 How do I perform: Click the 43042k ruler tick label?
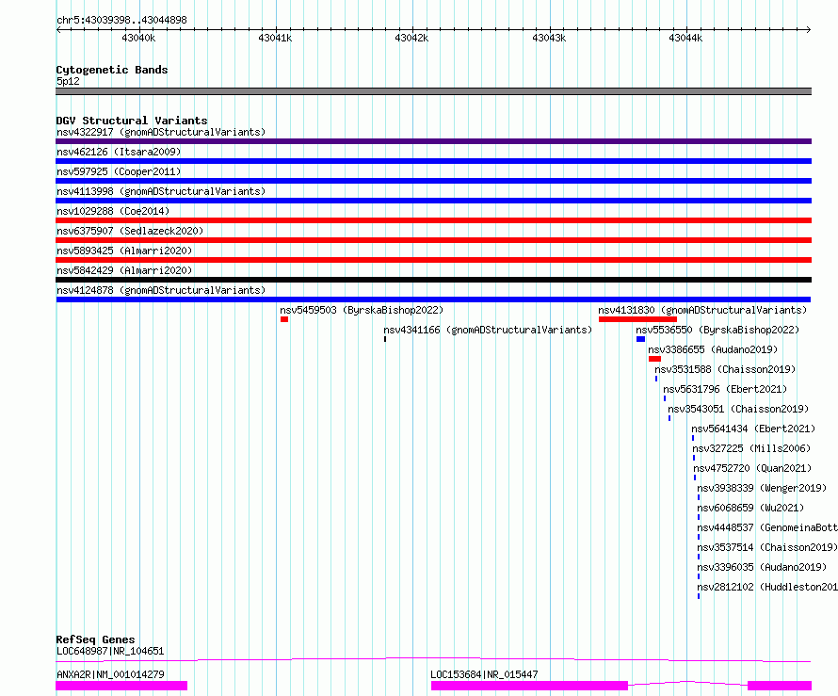[411, 38]
